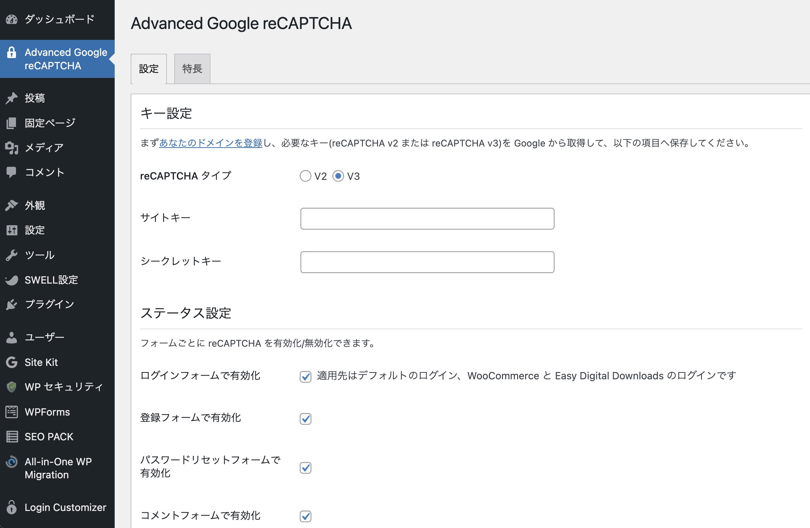
Task: Open the 固定ページ menu item
Action: pyautogui.click(x=57, y=123)
